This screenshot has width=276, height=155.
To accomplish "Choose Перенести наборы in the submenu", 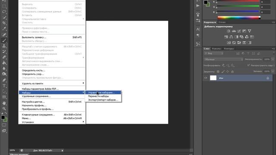I will point(103,96).
